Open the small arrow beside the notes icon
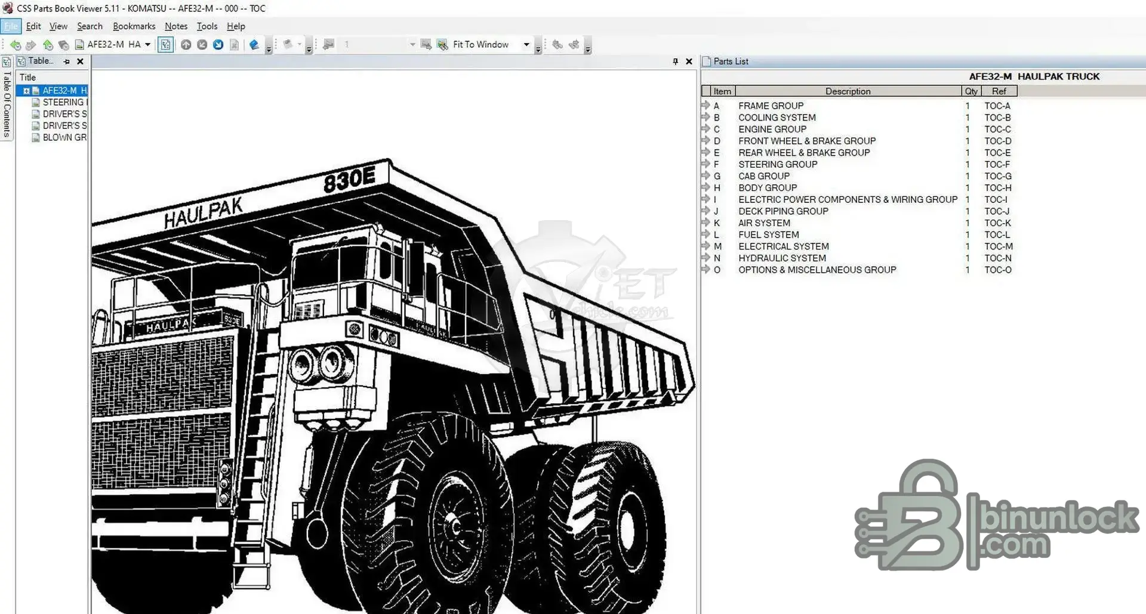1146x614 pixels. tap(300, 45)
